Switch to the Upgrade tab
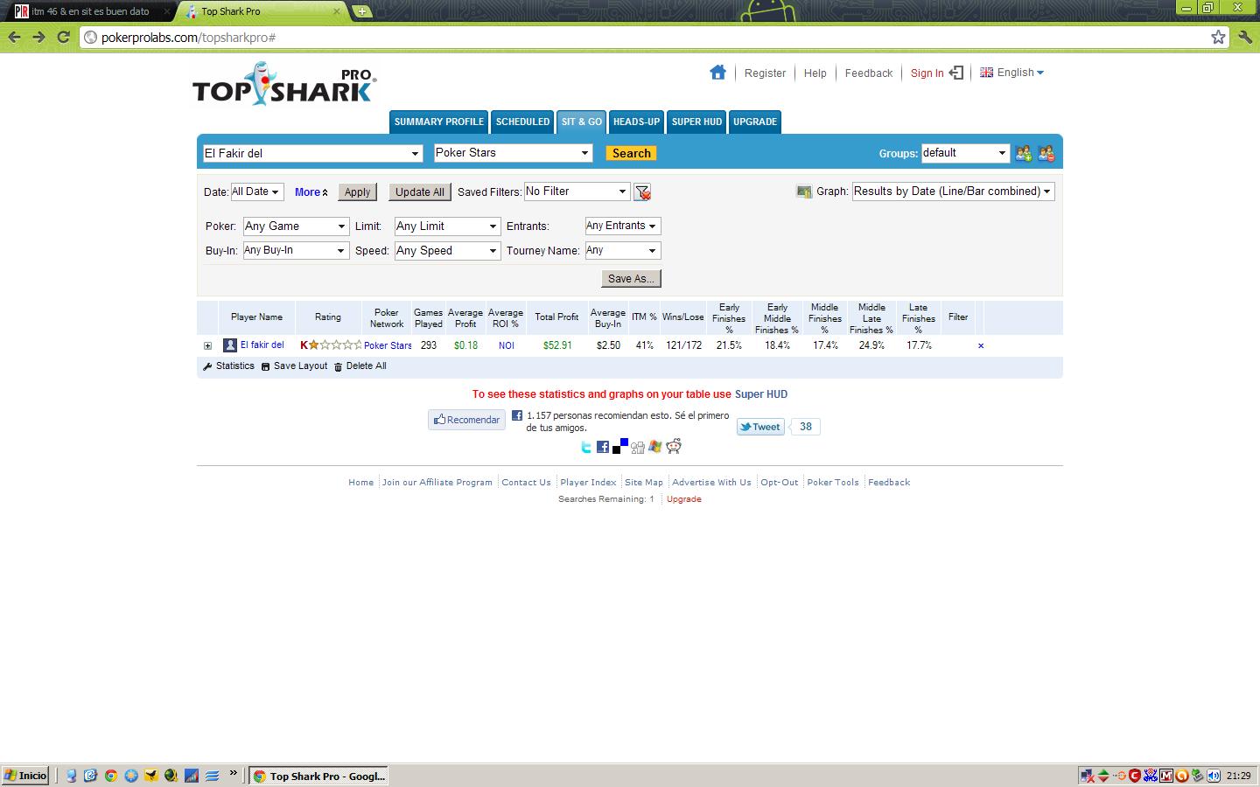The height and width of the screenshot is (787, 1260). [x=754, y=122]
